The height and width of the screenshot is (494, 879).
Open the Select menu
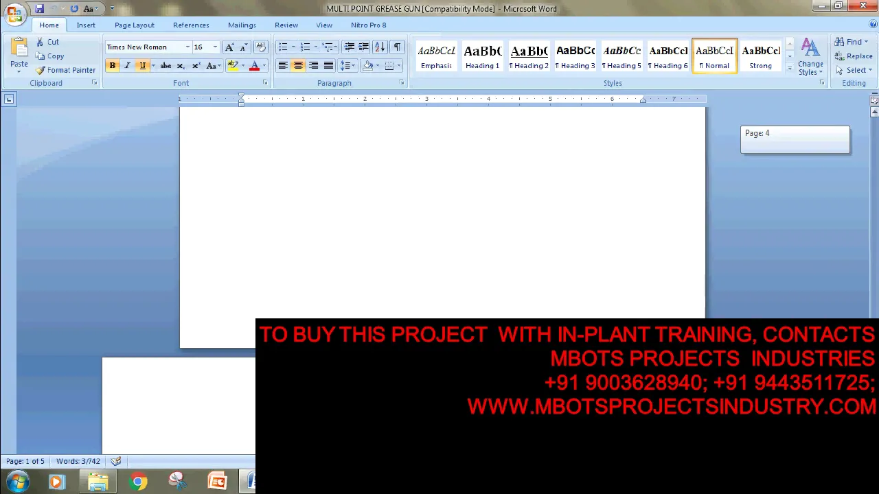pos(854,70)
